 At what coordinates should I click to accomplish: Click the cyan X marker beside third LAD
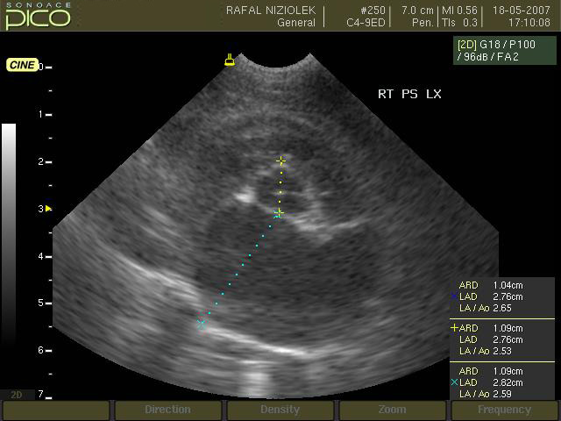pyautogui.click(x=454, y=382)
